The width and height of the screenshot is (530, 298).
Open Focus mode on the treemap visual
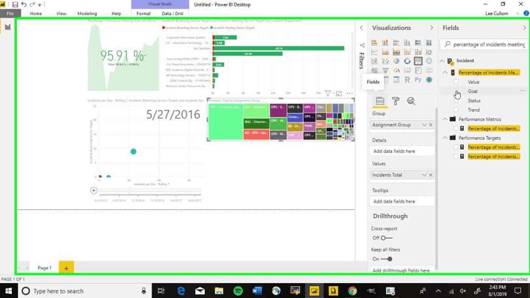[339, 93]
